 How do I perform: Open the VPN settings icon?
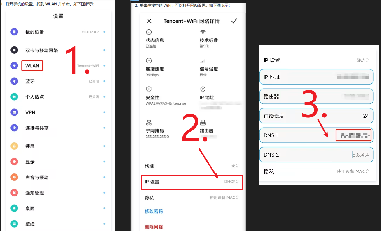(x=14, y=112)
